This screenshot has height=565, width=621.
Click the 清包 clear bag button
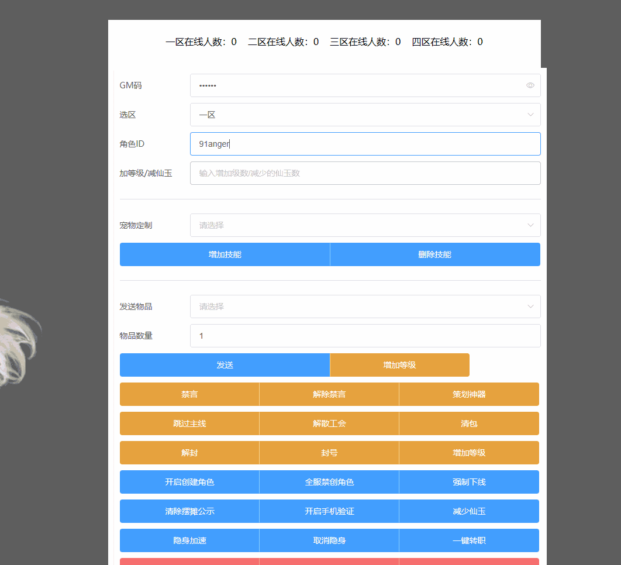[468, 423]
